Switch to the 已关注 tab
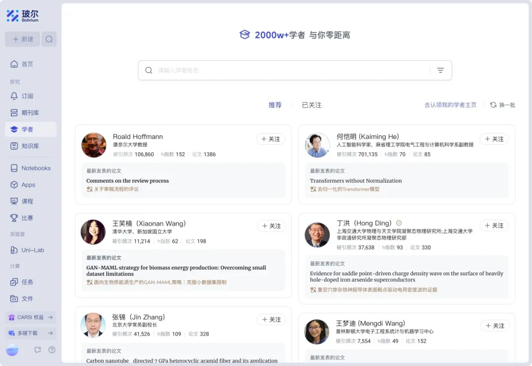532x366 pixels. pos(311,105)
